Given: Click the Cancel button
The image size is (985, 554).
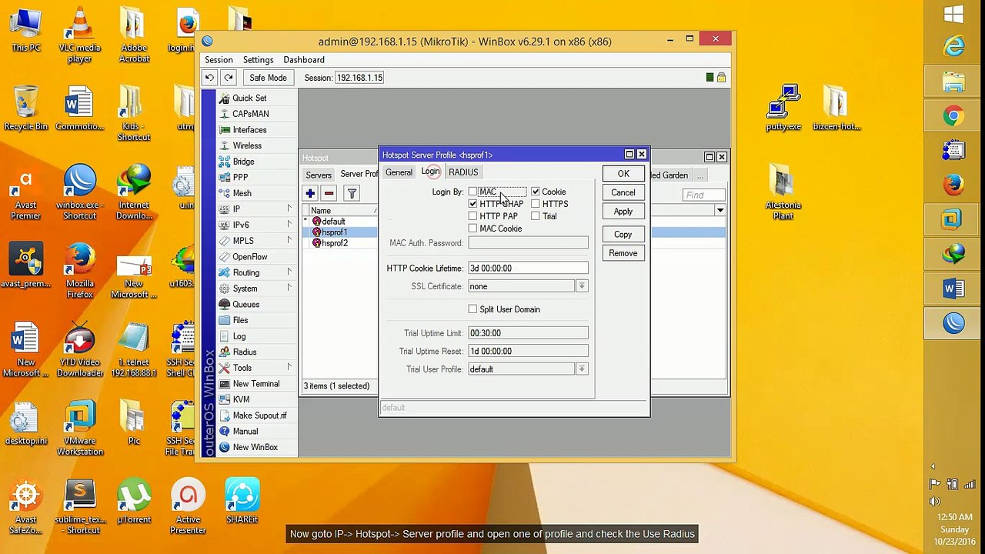Looking at the screenshot, I should 623,192.
